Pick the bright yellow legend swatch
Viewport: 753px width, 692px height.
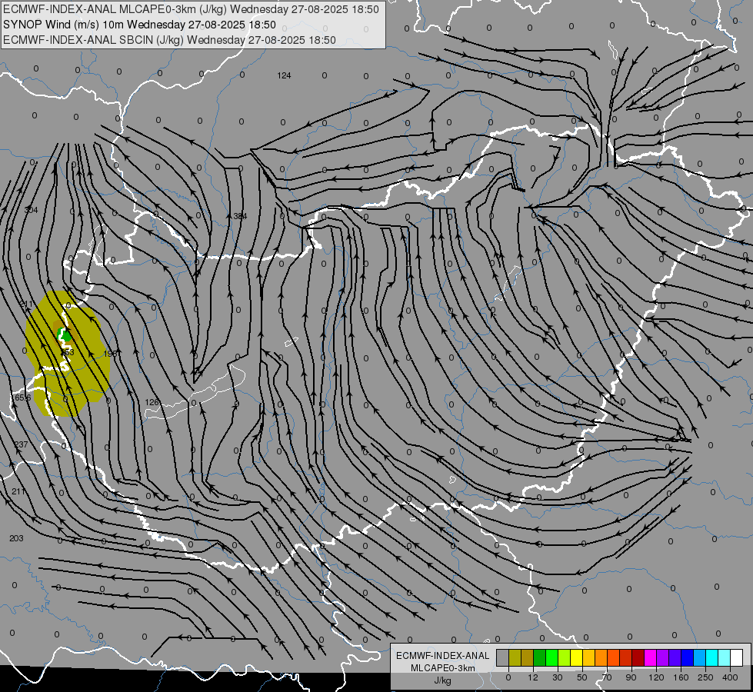577,657
